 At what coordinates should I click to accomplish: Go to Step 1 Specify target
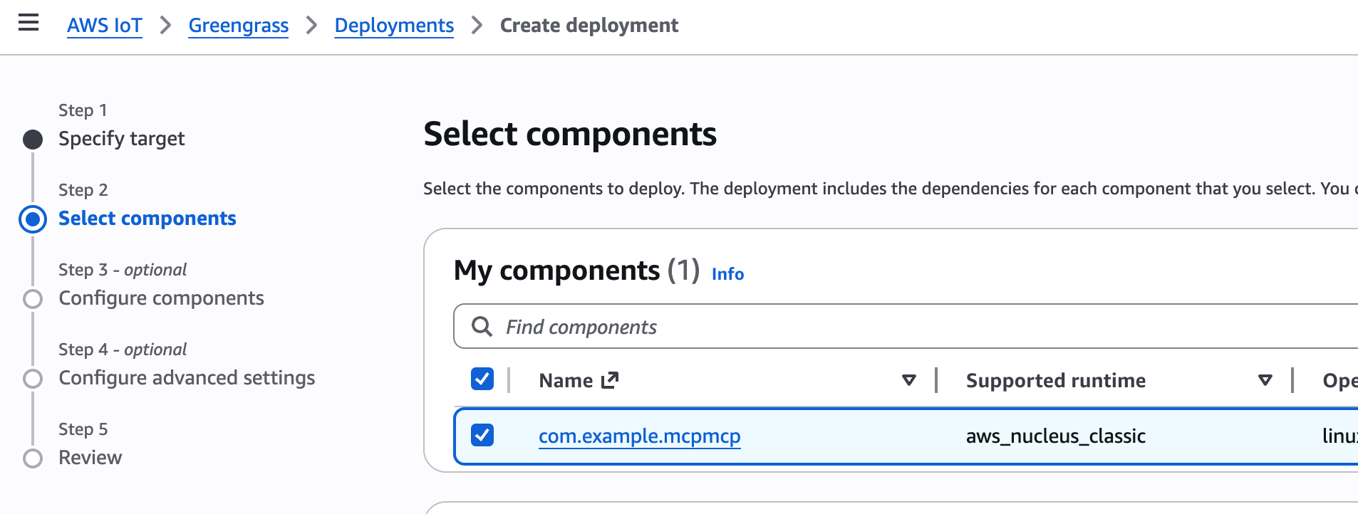tap(121, 138)
